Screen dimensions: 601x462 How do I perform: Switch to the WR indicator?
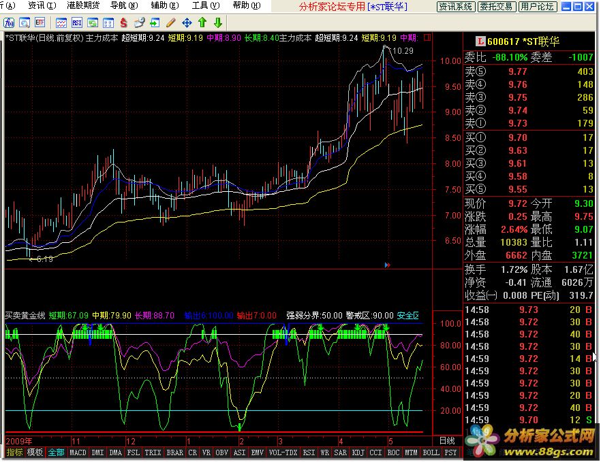coord(324,452)
